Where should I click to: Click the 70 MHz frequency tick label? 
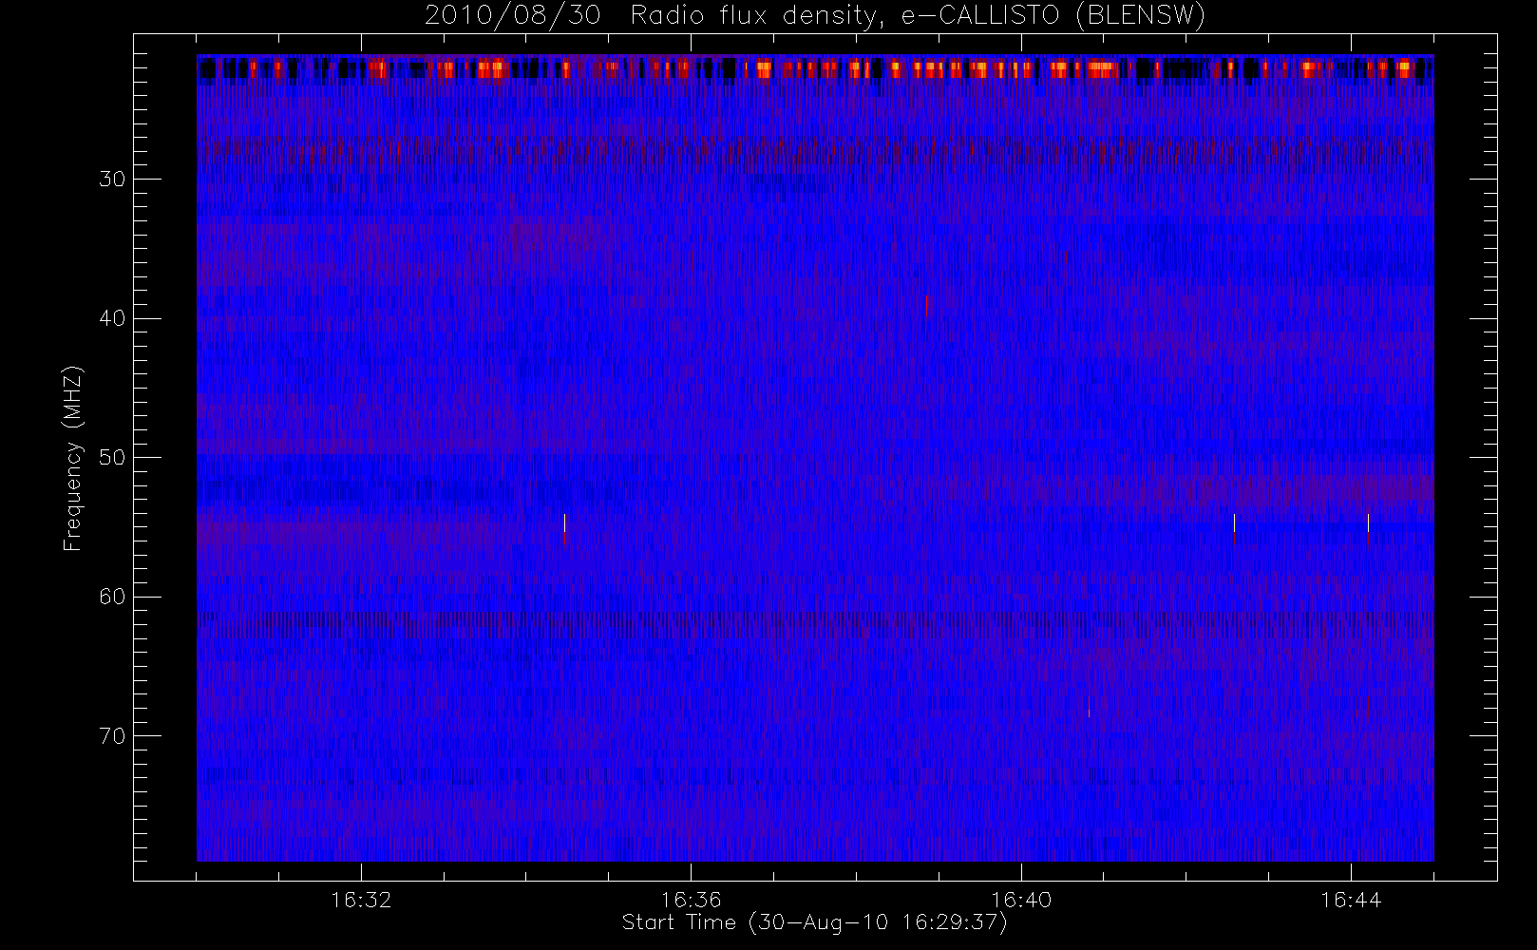point(112,736)
